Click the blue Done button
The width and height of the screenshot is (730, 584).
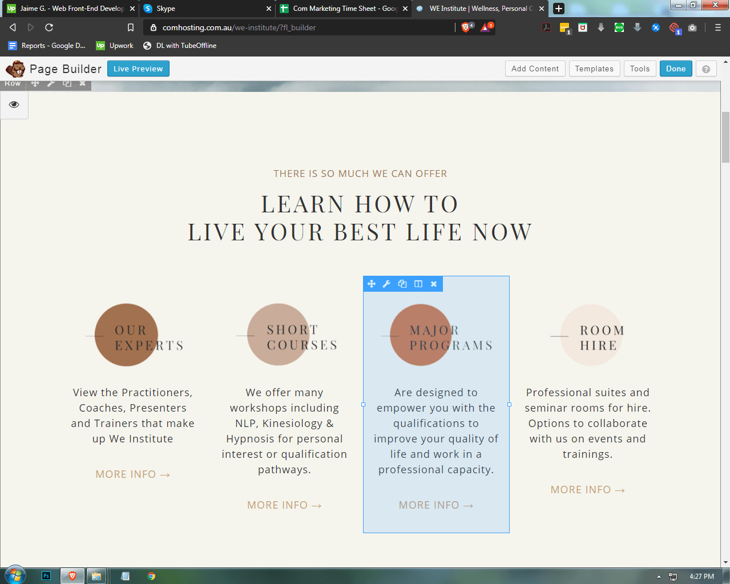(x=676, y=69)
